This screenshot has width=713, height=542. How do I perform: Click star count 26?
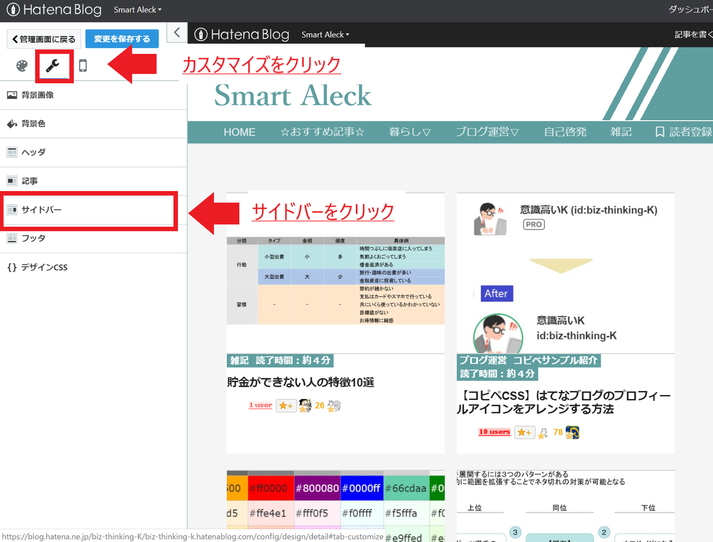(320, 406)
